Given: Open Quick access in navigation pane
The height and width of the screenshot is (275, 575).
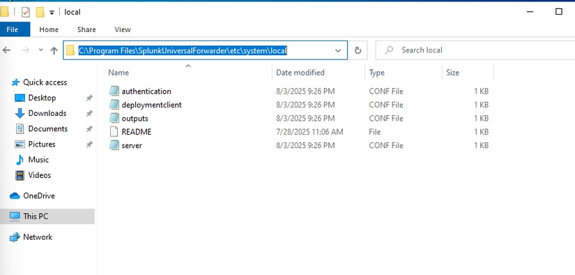Looking at the screenshot, I should click(45, 82).
